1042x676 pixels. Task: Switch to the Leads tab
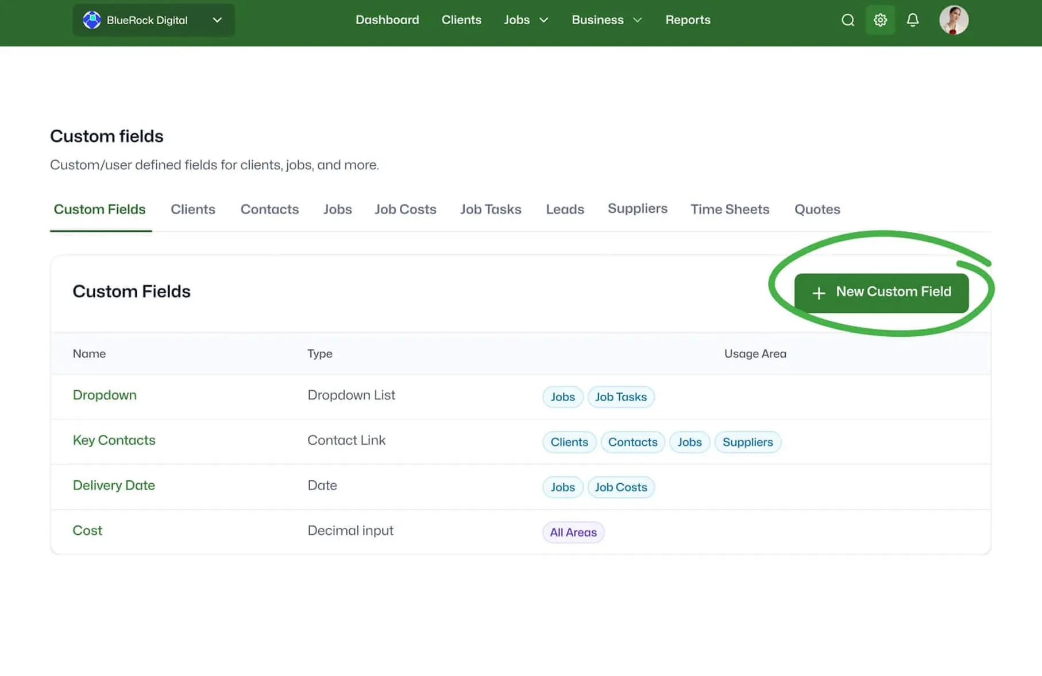point(565,209)
